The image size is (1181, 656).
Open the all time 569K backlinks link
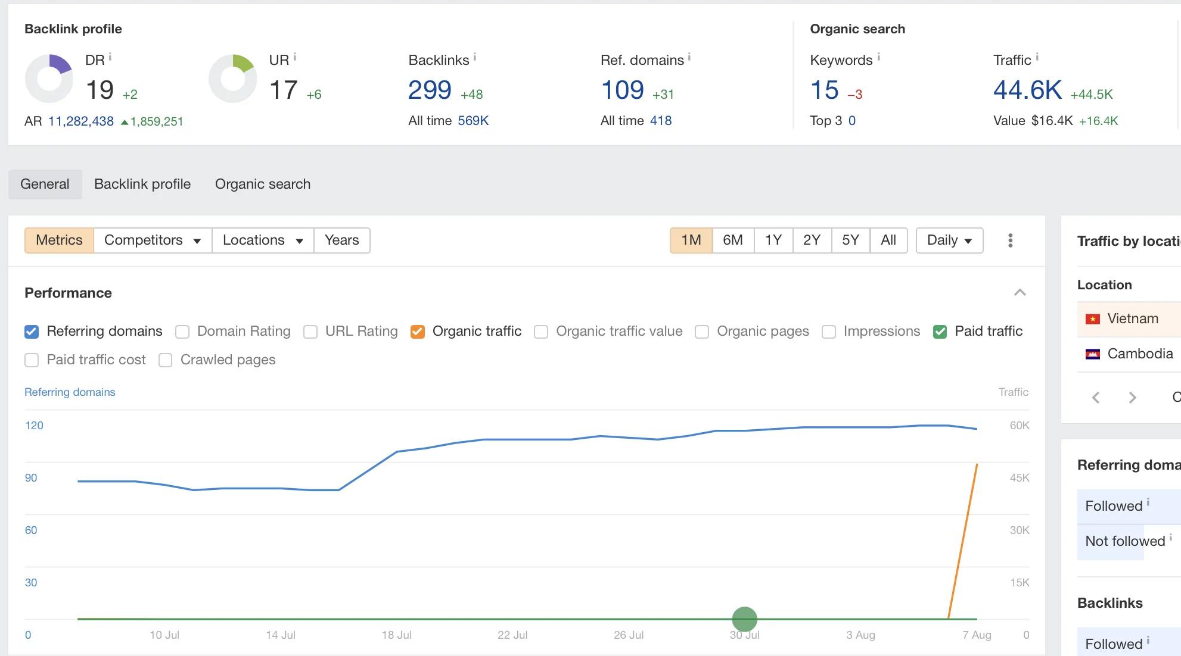[473, 121]
